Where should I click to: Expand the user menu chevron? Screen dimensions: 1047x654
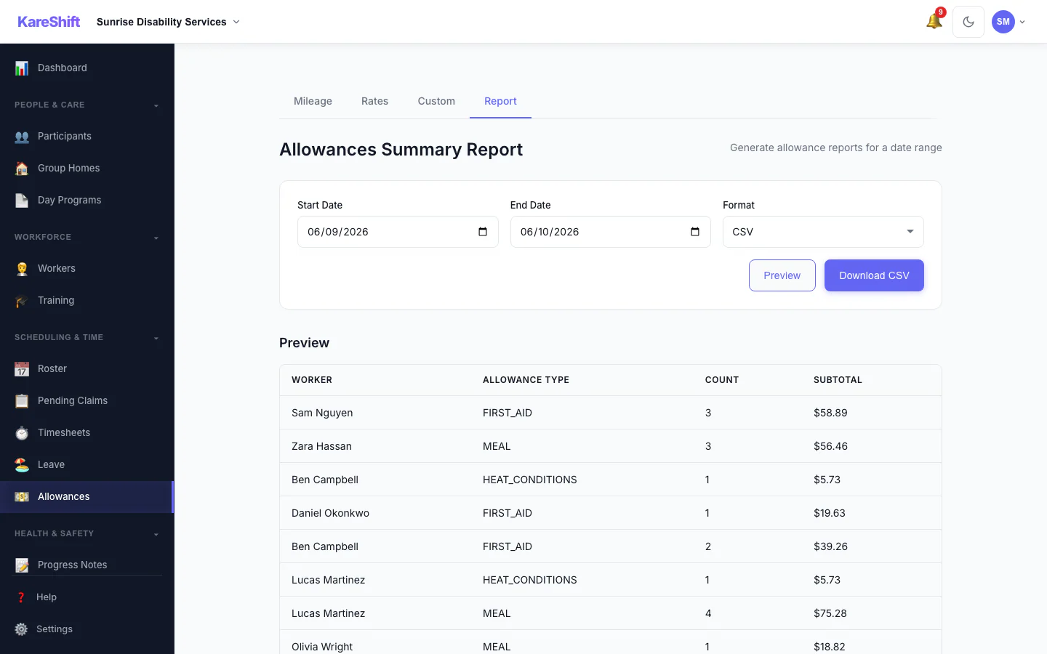(x=1022, y=22)
